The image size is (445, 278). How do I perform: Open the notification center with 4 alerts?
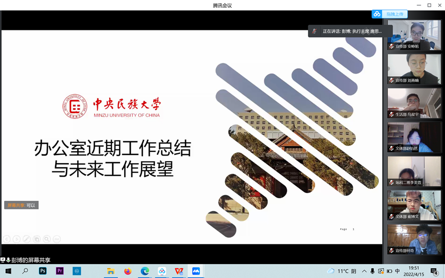point(434,271)
